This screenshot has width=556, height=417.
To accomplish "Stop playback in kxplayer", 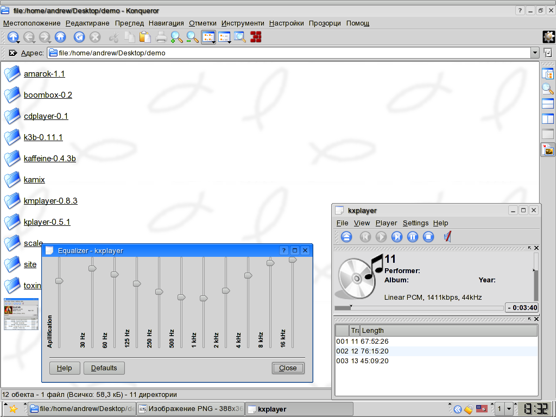I will pos(428,236).
